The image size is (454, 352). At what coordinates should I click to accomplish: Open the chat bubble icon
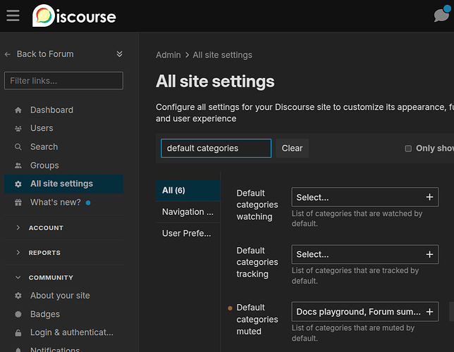441,15
